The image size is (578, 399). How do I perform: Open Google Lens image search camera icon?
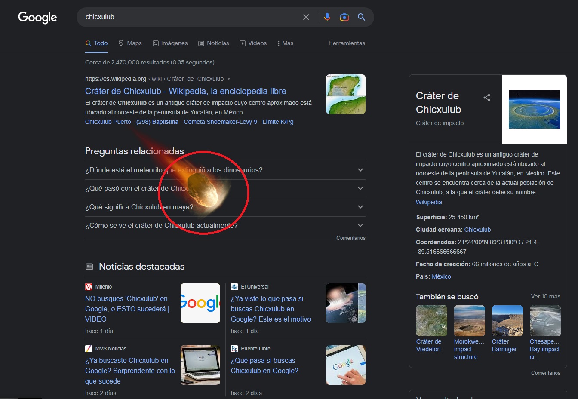(x=344, y=17)
